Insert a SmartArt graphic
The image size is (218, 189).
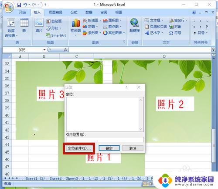pyautogui.click(x=56, y=35)
